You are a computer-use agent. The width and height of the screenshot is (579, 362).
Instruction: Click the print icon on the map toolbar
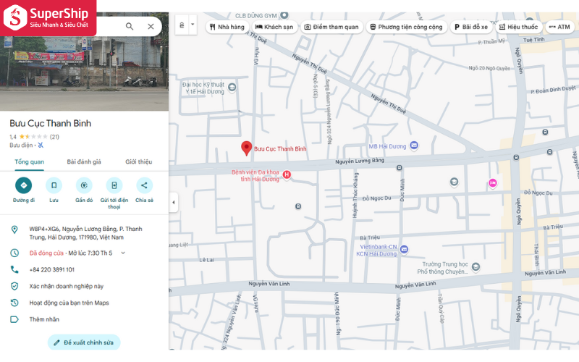[x=182, y=25]
